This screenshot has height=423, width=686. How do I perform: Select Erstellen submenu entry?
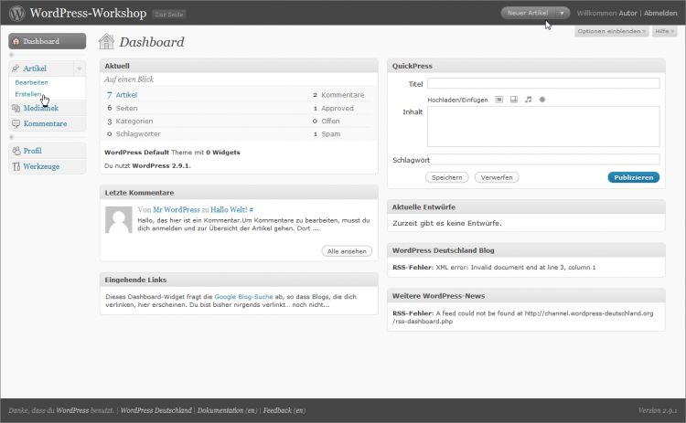28,94
